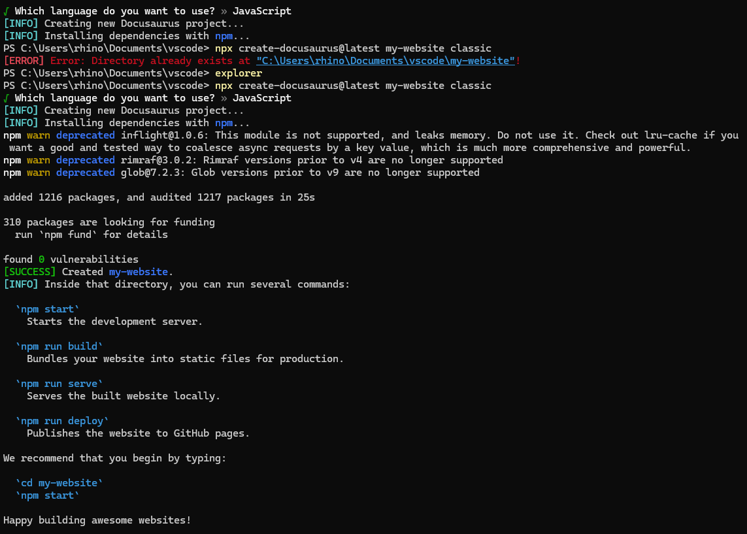This screenshot has width=747, height=534.
Task: Click the `npm run deploy` command
Action: (62, 421)
